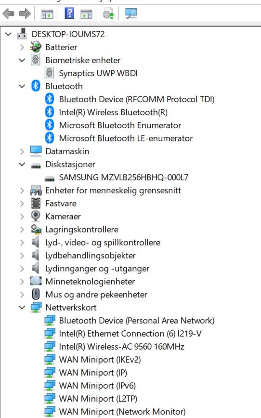261x418 pixels.
Task: Click the Show/Hide action pane toolbar icon
Action: tap(86, 14)
